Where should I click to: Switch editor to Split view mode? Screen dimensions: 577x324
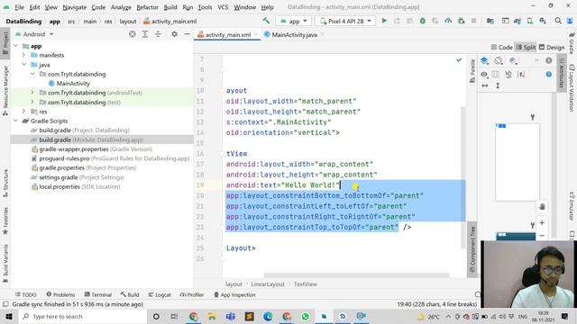[526, 48]
